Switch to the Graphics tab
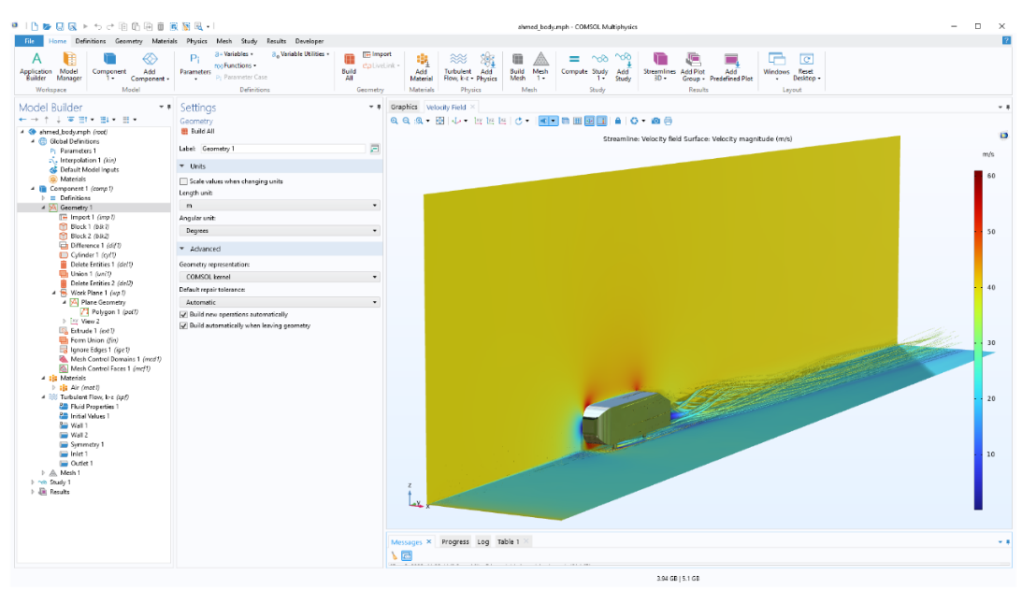1022x590 pixels. tap(404, 107)
